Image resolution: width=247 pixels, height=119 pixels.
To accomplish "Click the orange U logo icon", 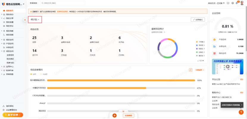I will (3, 4).
